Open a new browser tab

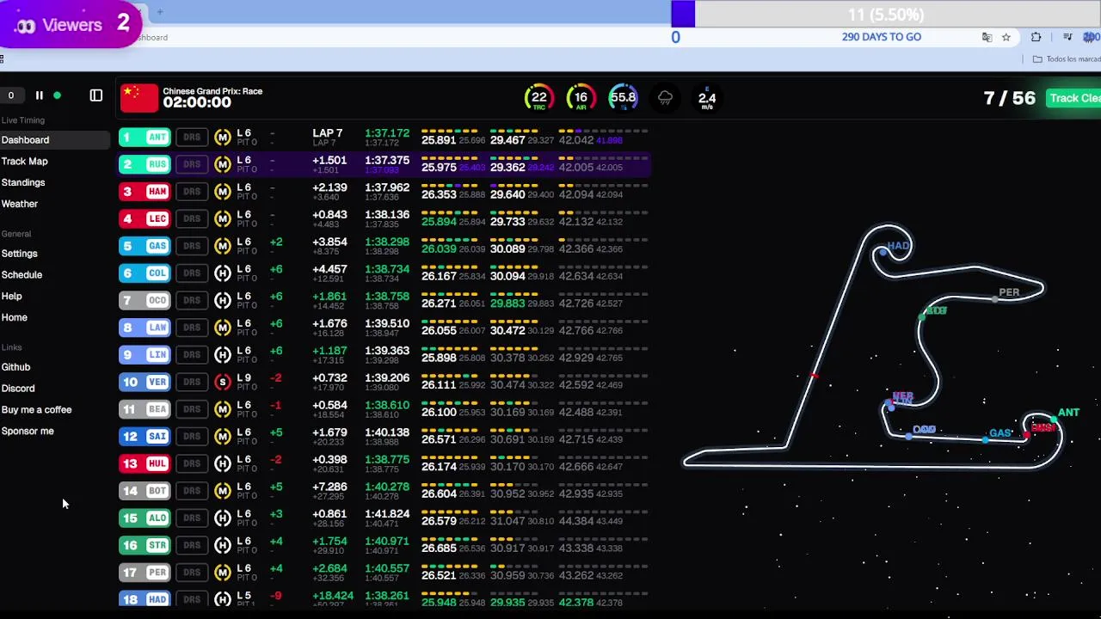[x=159, y=12]
